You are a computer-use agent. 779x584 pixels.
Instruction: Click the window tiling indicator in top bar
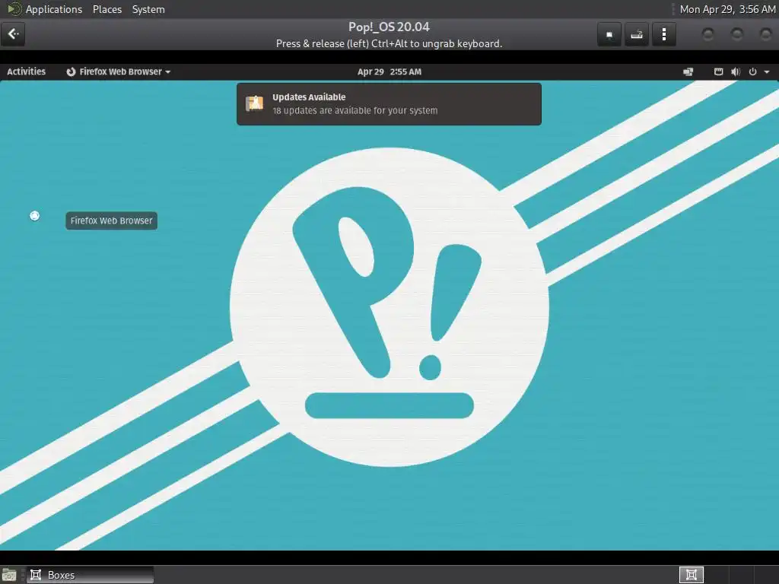[x=688, y=72]
